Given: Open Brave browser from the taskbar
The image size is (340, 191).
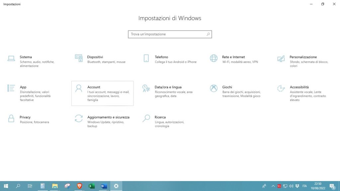Looking at the screenshot, I should 79,186.
